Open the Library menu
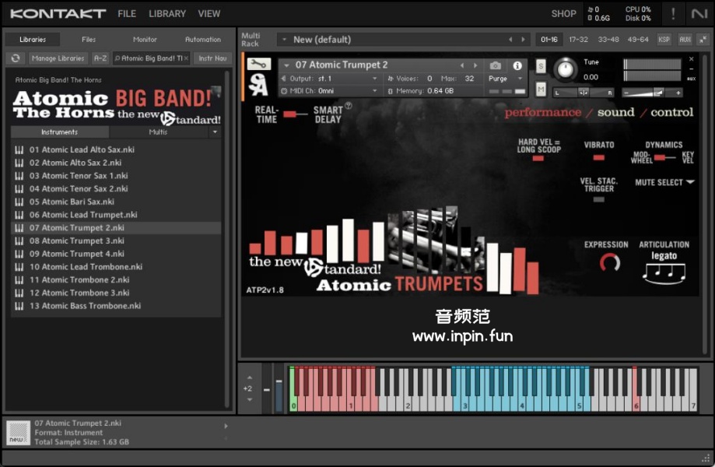 [167, 13]
